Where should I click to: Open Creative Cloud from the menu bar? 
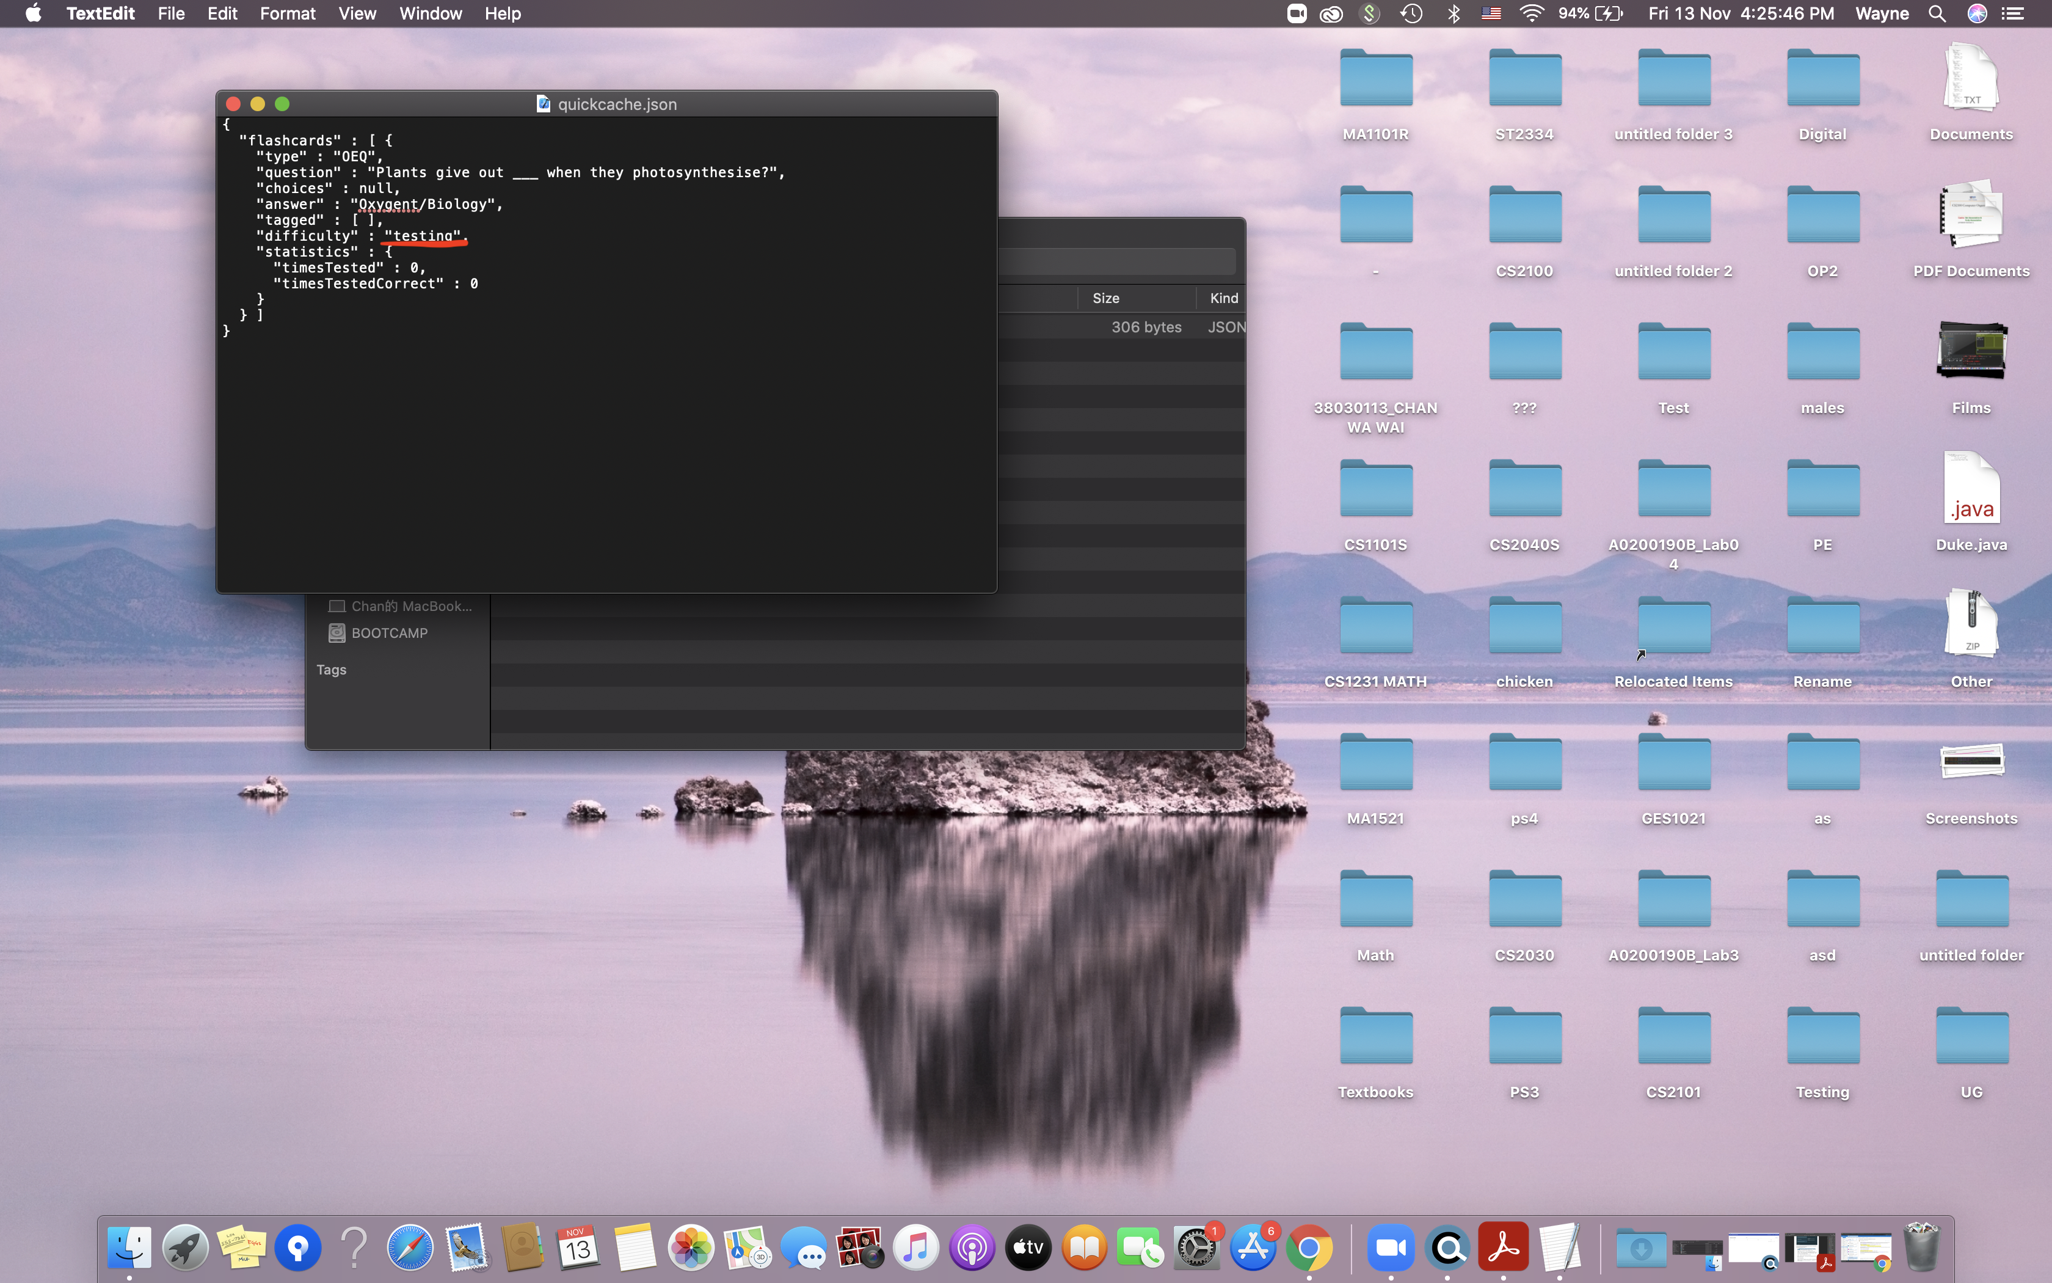tap(1331, 13)
